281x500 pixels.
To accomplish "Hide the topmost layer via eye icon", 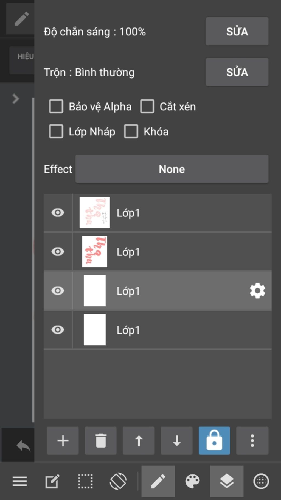I will (58, 213).
